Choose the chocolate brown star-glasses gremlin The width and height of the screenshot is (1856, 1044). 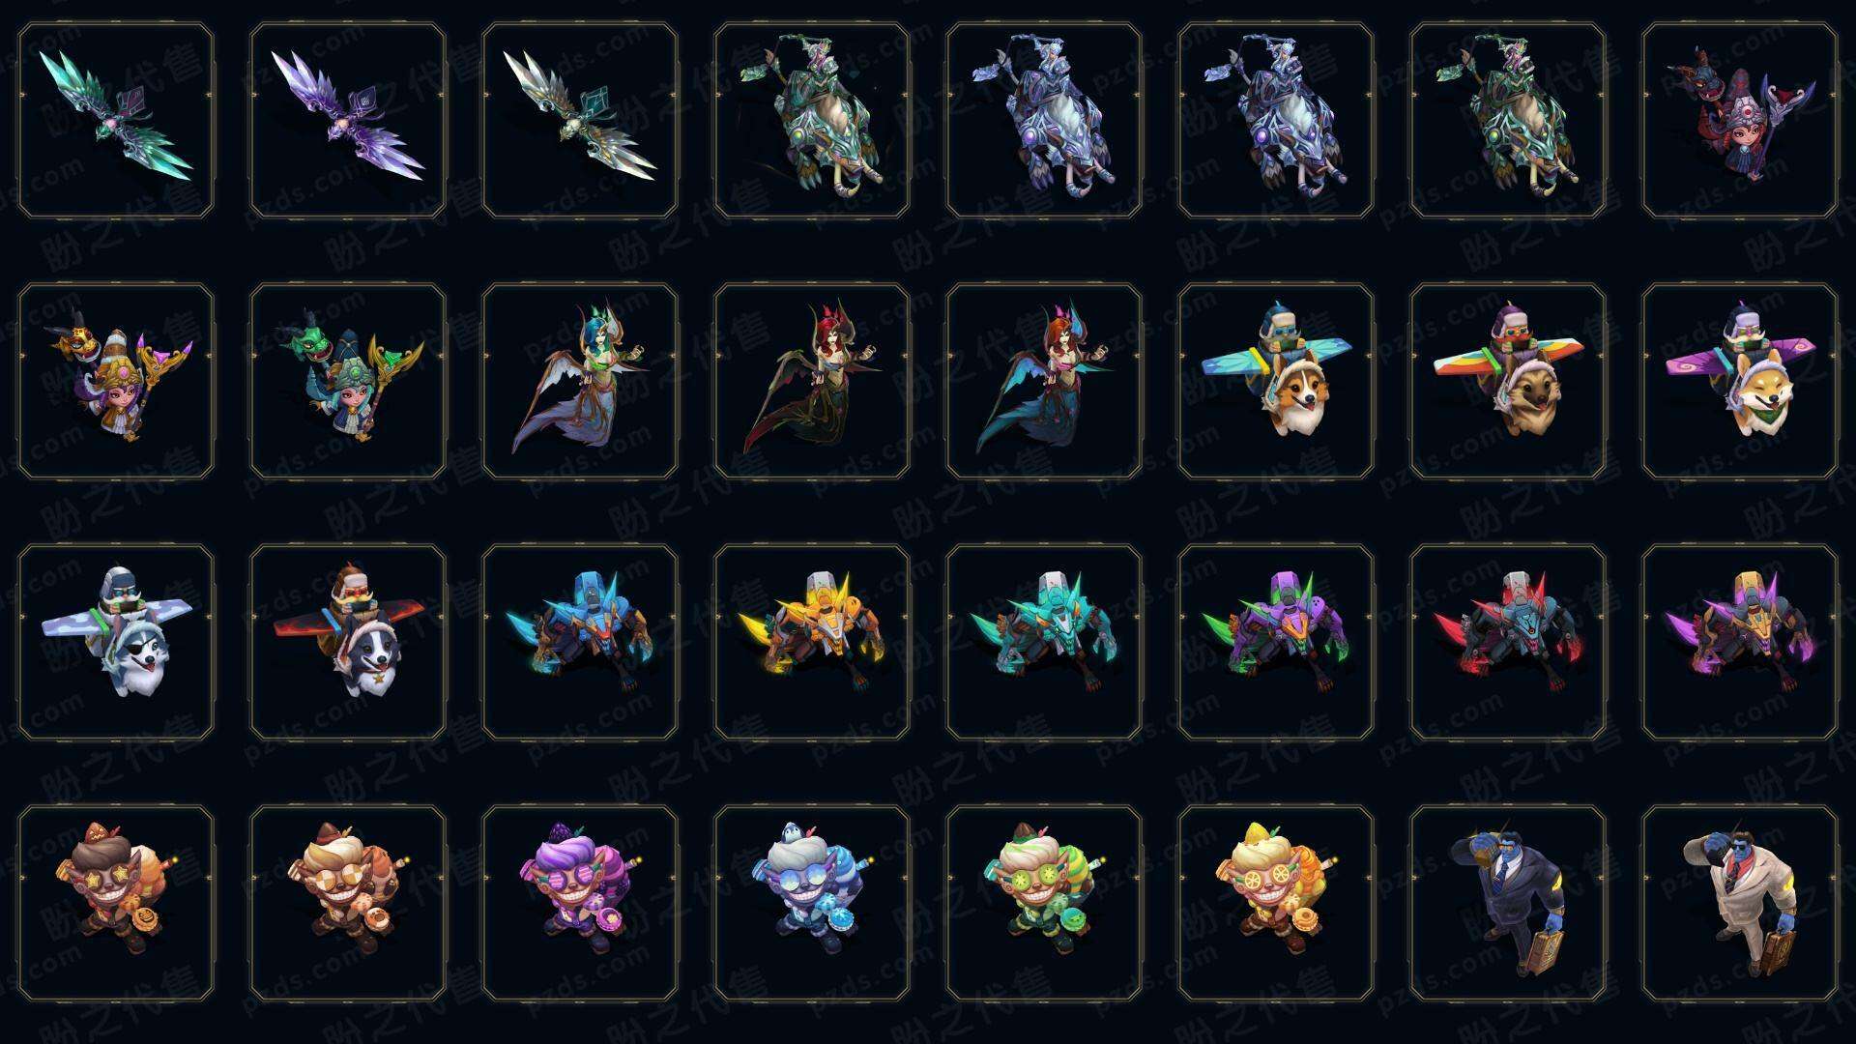116,903
